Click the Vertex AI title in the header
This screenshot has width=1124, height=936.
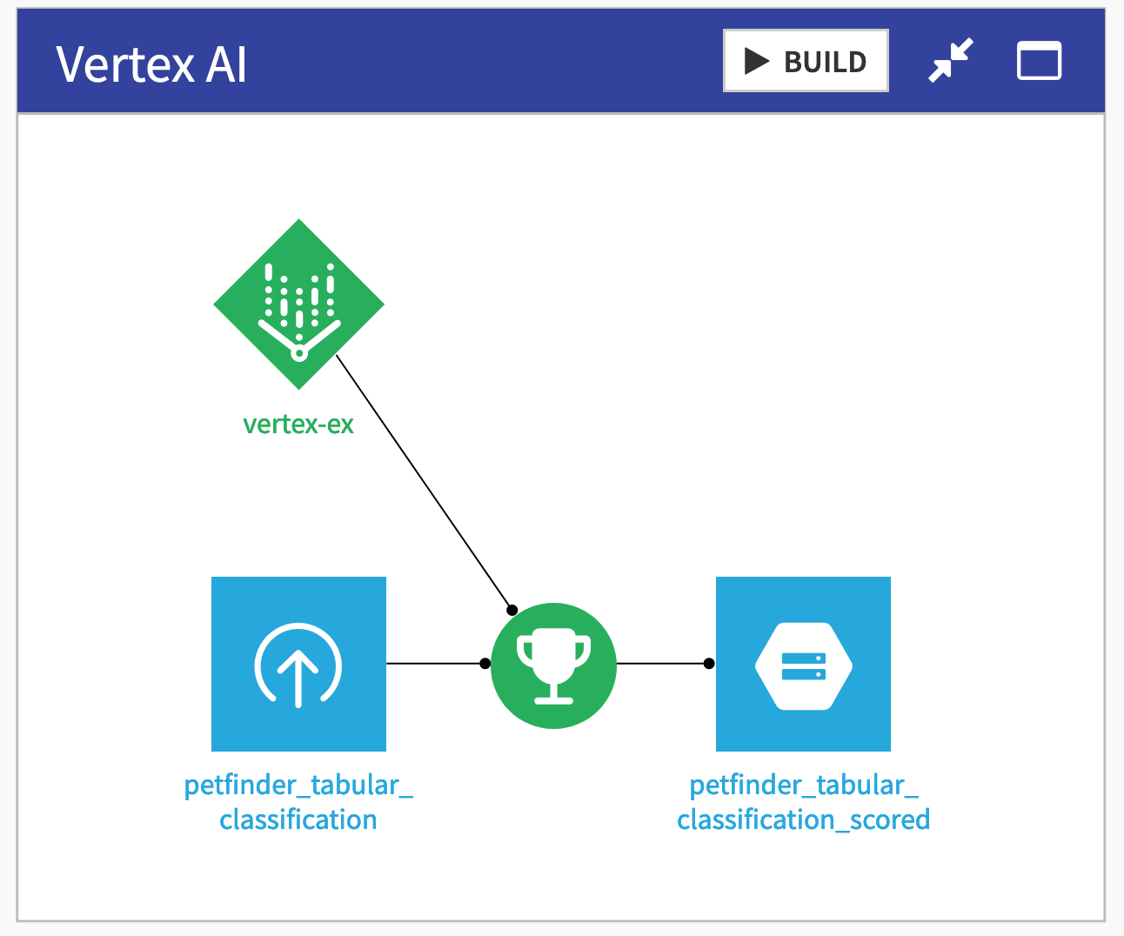tap(151, 61)
